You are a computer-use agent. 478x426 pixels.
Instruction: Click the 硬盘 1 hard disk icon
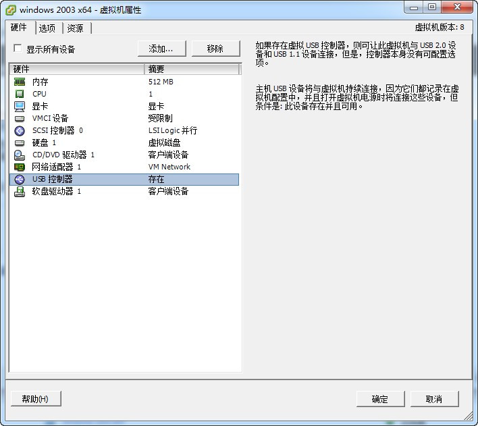coord(20,142)
